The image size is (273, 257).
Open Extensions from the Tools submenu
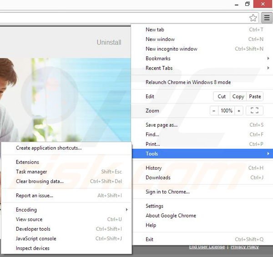tap(27, 162)
